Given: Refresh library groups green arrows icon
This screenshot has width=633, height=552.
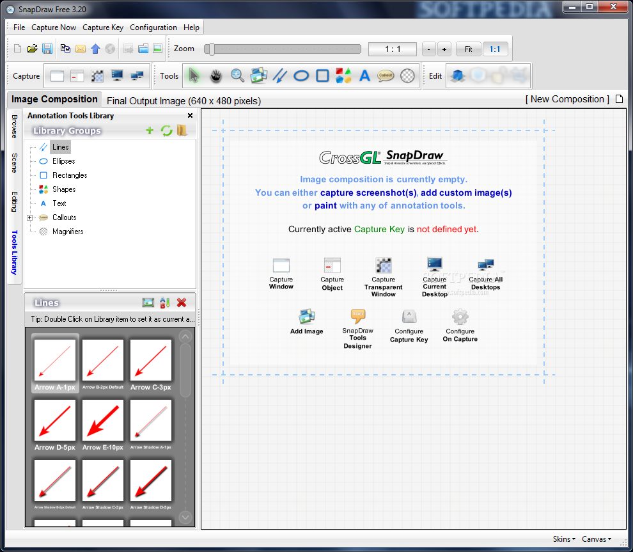Looking at the screenshot, I should [x=166, y=130].
